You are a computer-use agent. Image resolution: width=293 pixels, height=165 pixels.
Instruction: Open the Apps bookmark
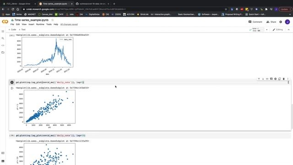pyautogui.click(x=6, y=14)
